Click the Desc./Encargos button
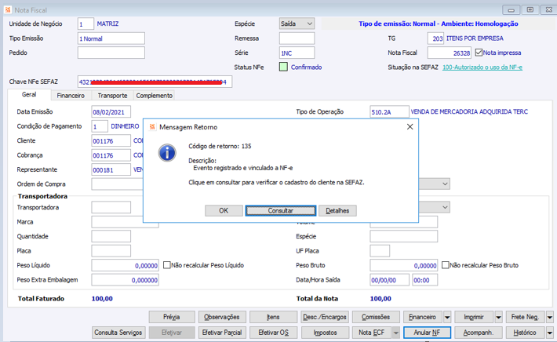The height and width of the screenshot is (342, 557). click(325, 317)
